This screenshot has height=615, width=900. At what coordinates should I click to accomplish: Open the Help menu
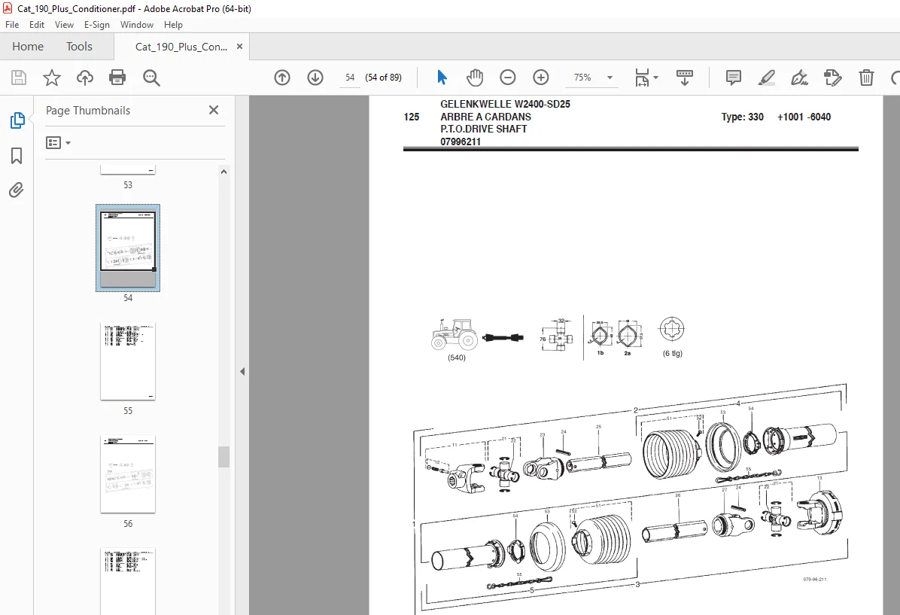pyautogui.click(x=173, y=25)
